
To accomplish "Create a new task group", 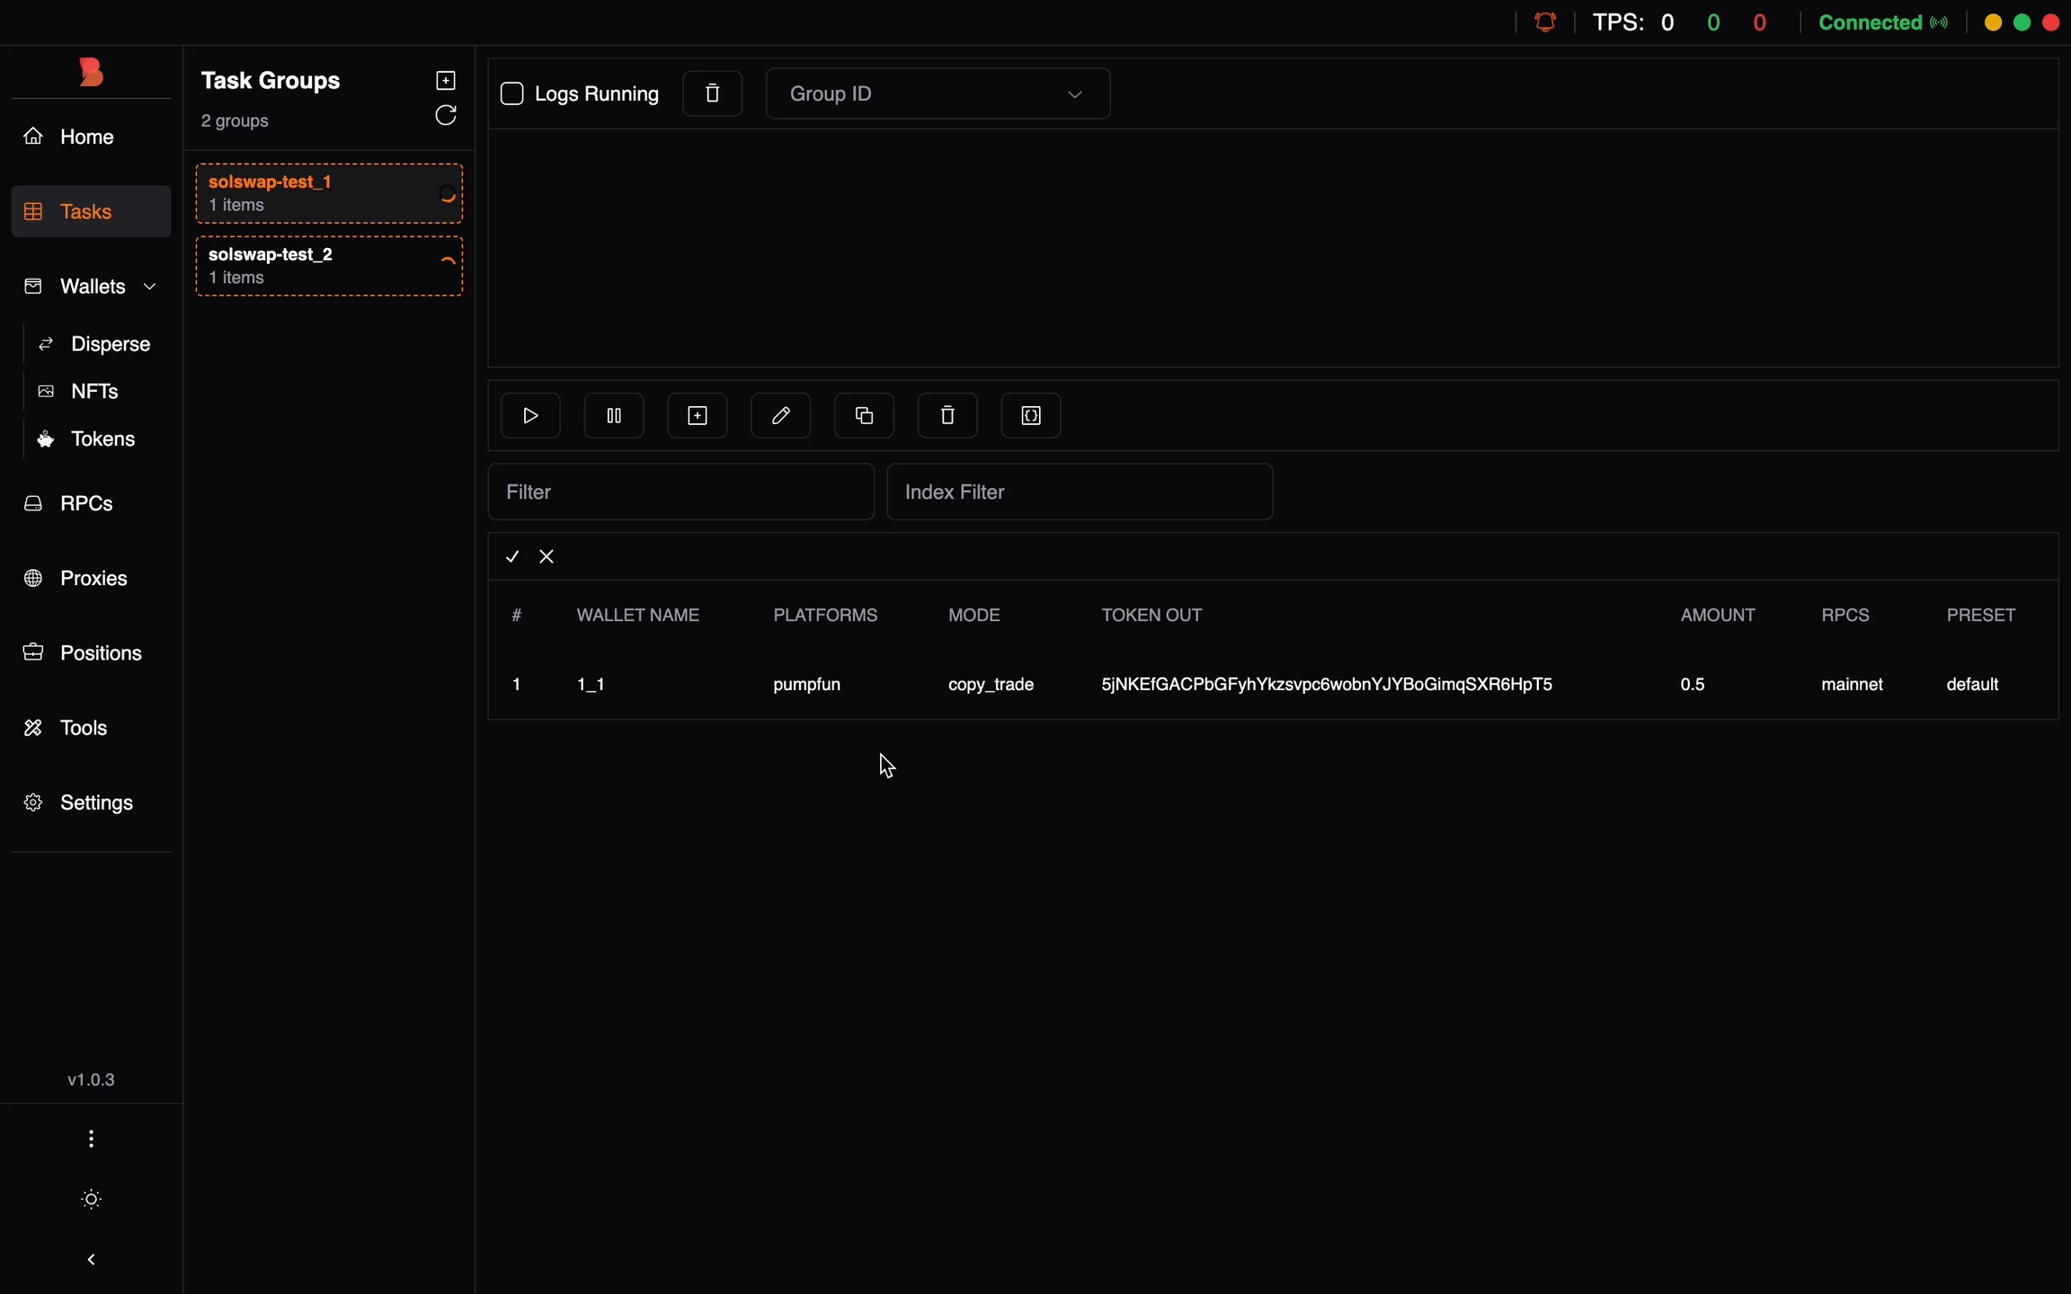I will tap(446, 81).
